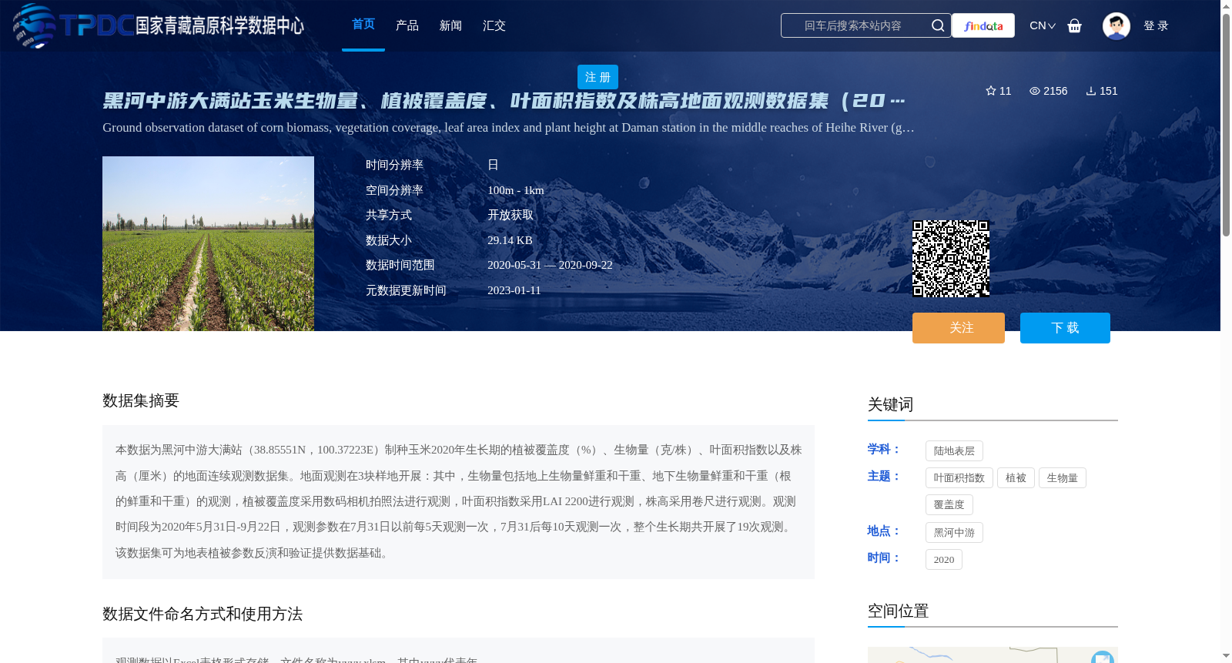Click the 2023-01-11 metadata update date
The height and width of the screenshot is (663, 1232).
[x=514, y=290]
